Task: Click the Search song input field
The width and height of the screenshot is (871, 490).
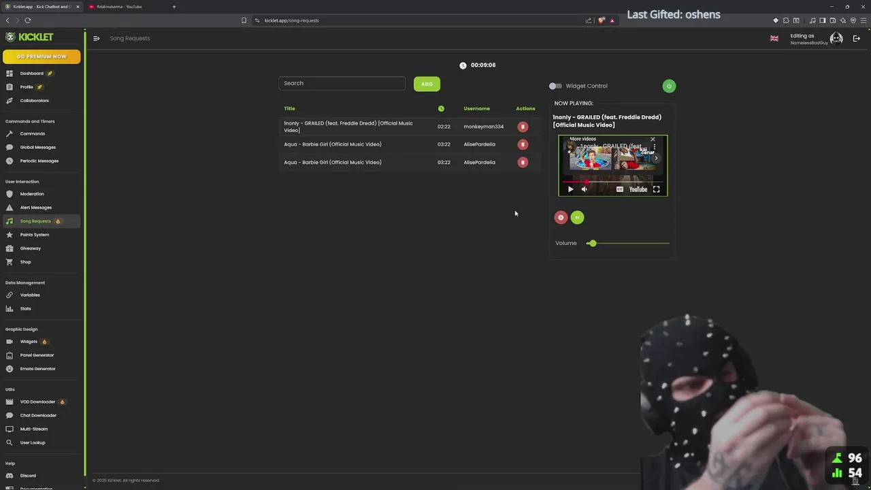Action: pyautogui.click(x=342, y=83)
